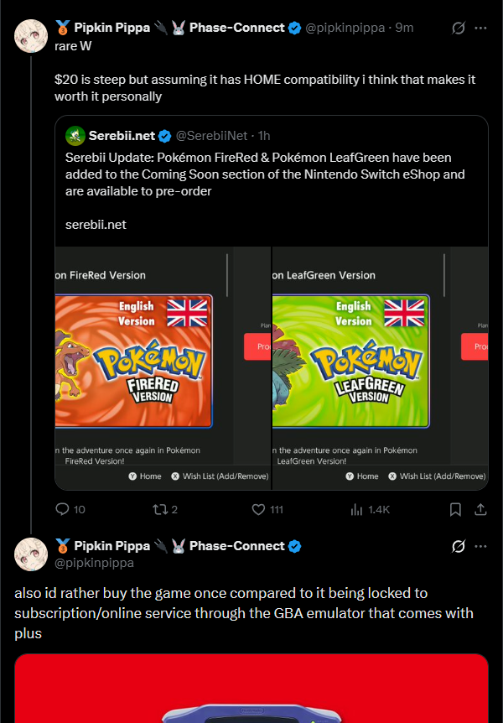Open the @SerebiiNet handle link
503x723 pixels.
click(212, 135)
